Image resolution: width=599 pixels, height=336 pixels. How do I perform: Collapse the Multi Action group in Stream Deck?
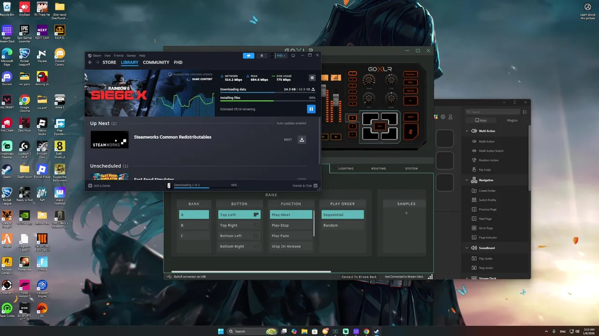(x=467, y=131)
